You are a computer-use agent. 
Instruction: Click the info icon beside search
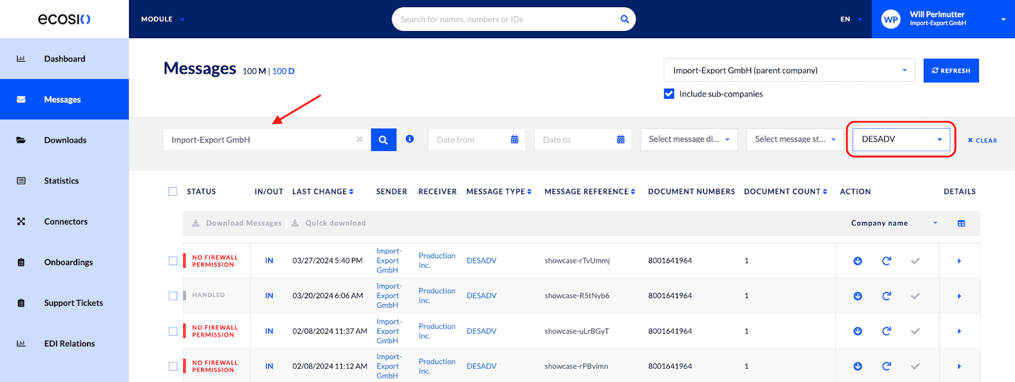point(410,139)
